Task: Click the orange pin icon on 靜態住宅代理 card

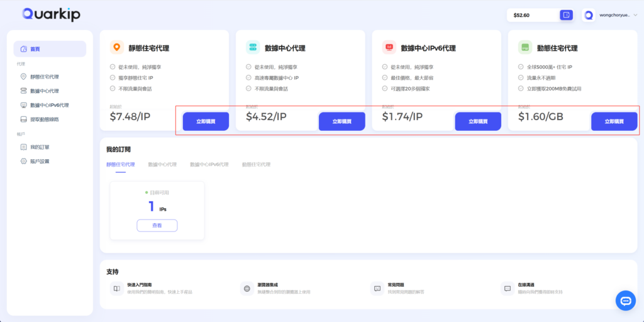Action: point(117,47)
